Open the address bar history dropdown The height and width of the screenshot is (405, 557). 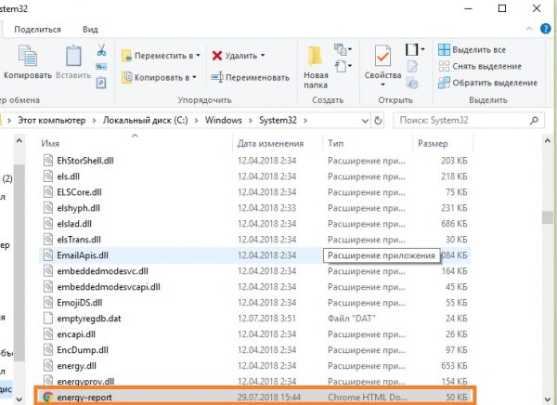[362, 120]
